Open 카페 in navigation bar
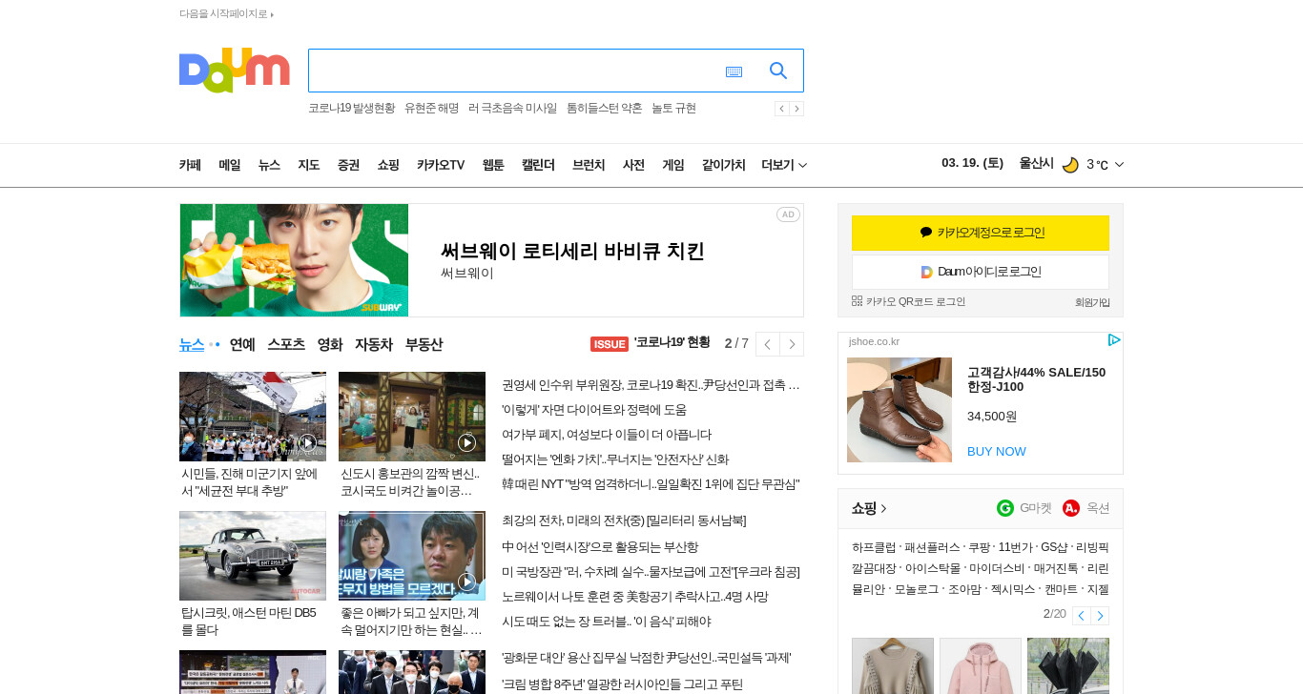 [190, 165]
